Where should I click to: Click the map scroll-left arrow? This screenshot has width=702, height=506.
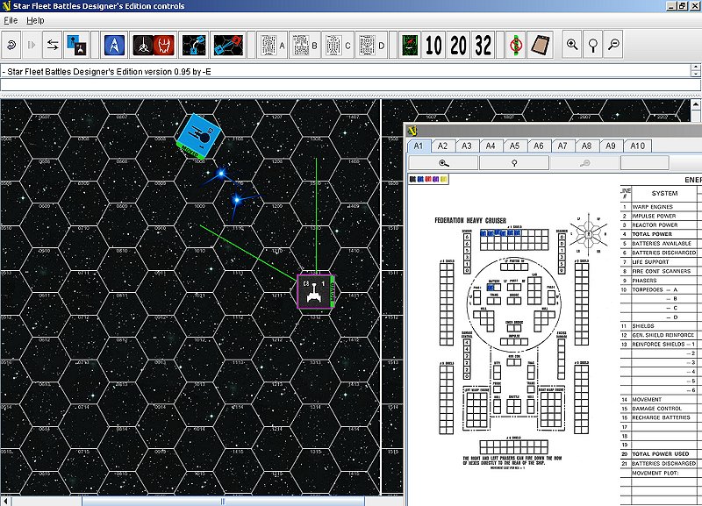(5, 502)
